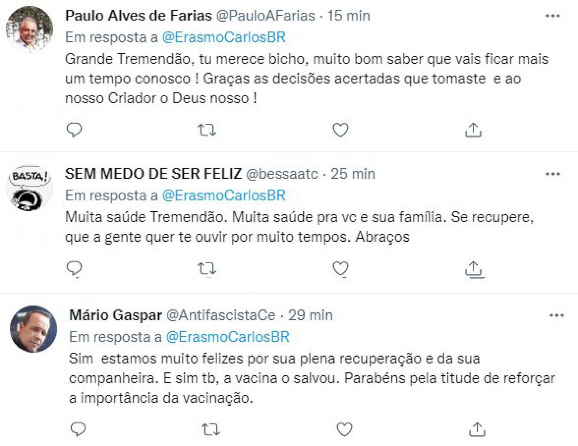Share the SEM MEDO DE SER FELIZ tweet
Viewport: 578px width, 446px height.
point(473,268)
